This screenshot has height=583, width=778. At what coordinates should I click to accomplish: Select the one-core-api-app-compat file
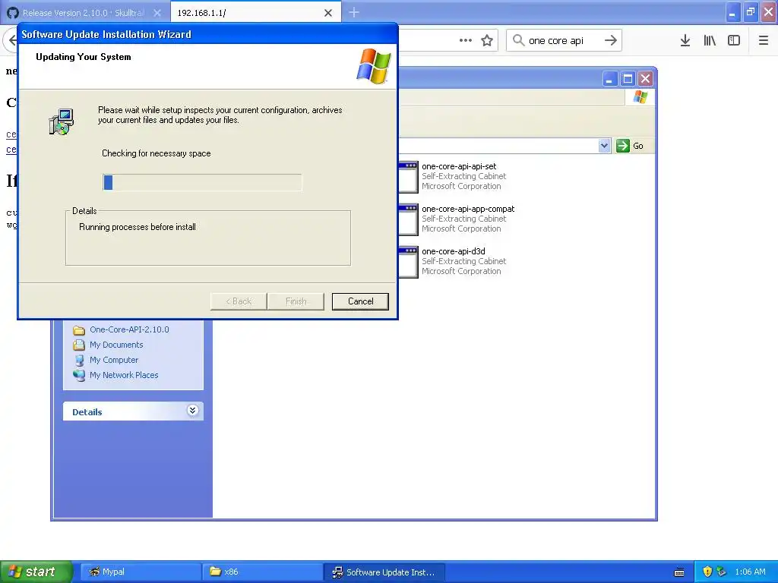[467, 210]
